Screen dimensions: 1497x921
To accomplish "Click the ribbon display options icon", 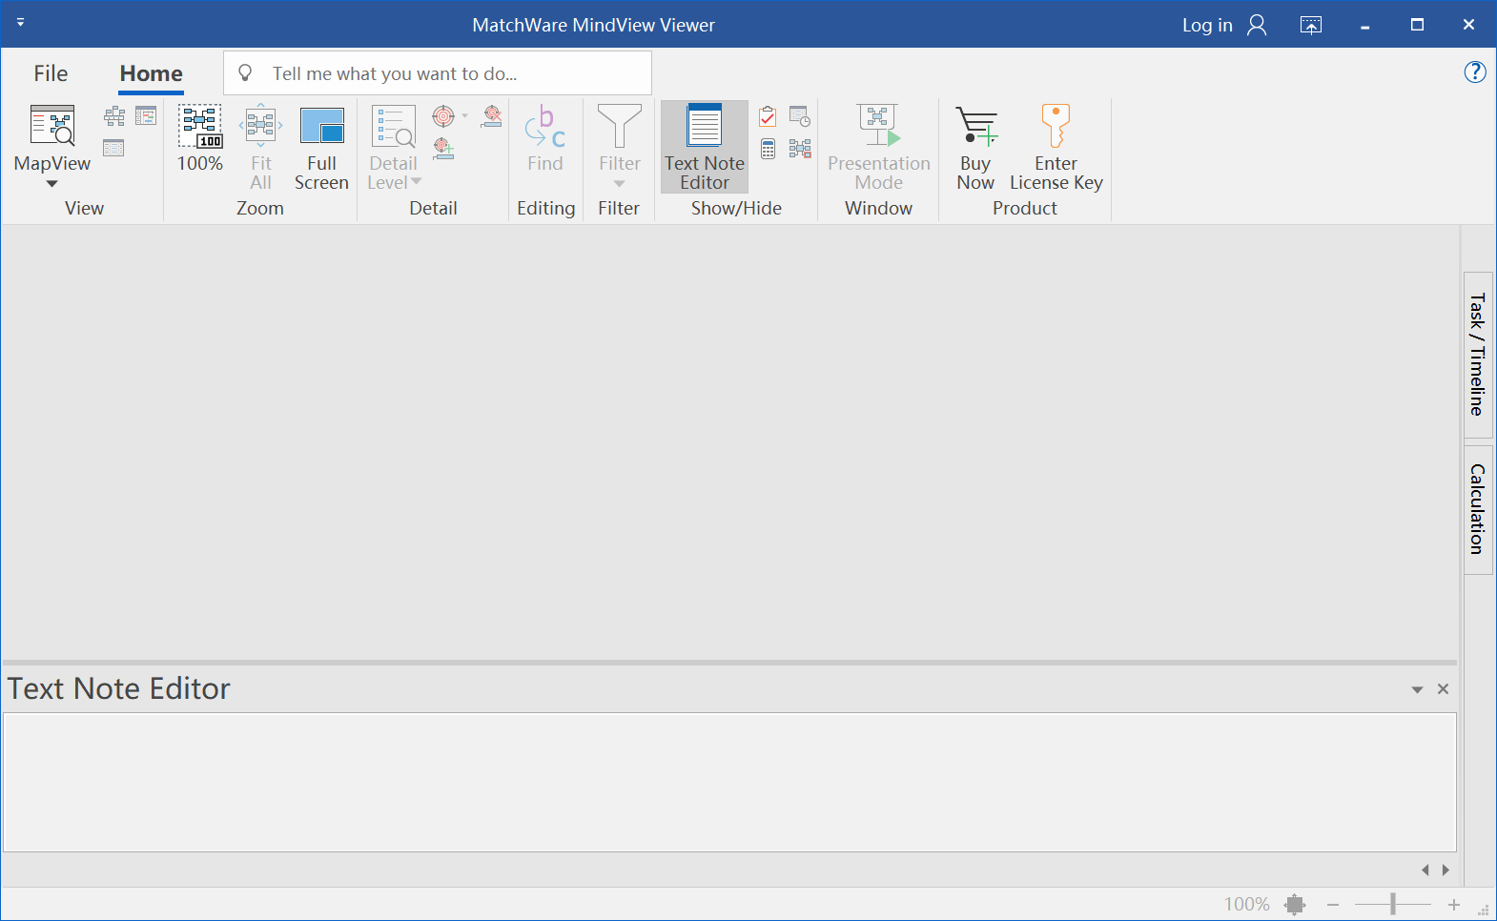I will tap(1311, 25).
